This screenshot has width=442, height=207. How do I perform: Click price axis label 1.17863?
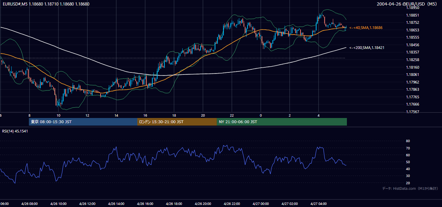pos(412,89)
